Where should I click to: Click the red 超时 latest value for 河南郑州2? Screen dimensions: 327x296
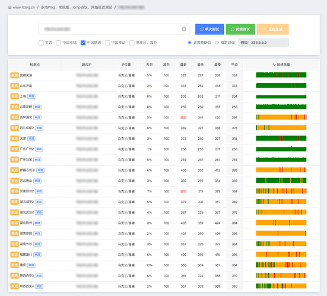pyautogui.click(x=183, y=191)
